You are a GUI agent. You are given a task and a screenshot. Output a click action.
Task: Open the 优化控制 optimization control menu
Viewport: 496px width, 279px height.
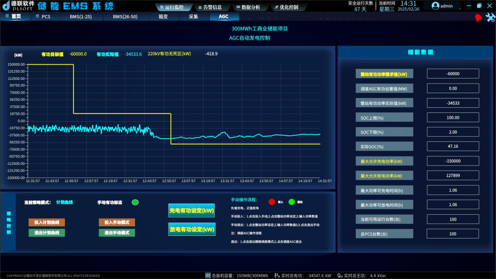coord(286,7)
